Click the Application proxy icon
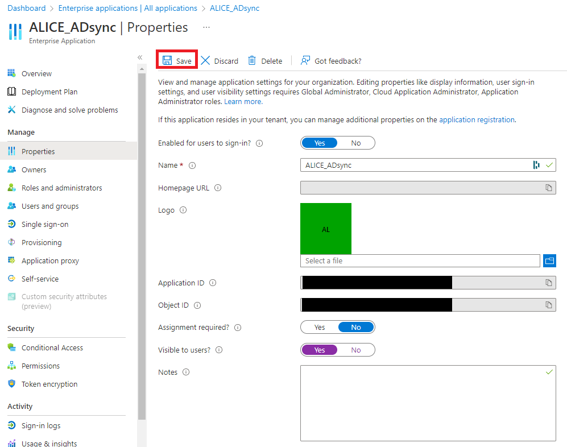This screenshot has height=447, width=567. point(11,260)
